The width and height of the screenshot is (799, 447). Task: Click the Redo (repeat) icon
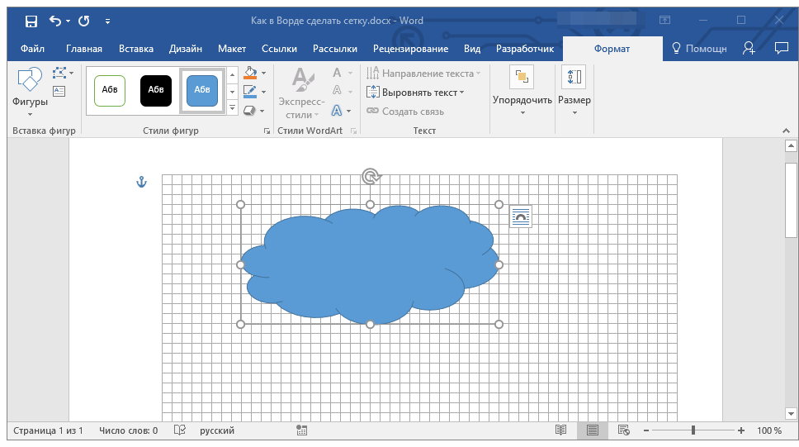(x=83, y=21)
